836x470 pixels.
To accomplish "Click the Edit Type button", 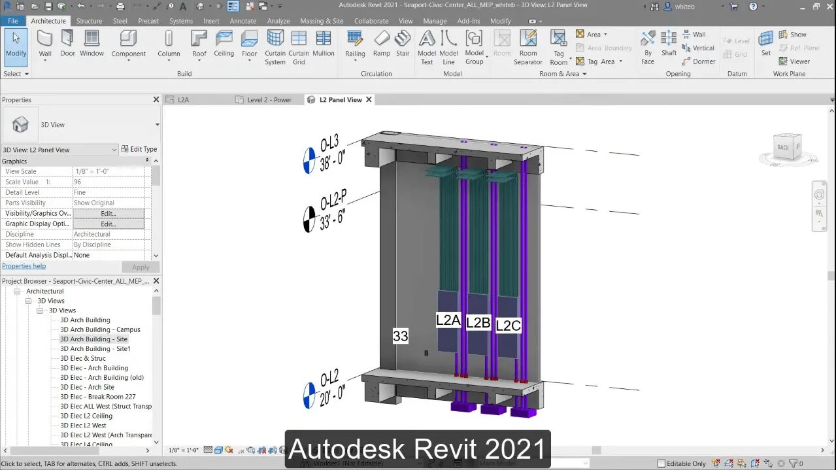I will [x=139, y=149].
